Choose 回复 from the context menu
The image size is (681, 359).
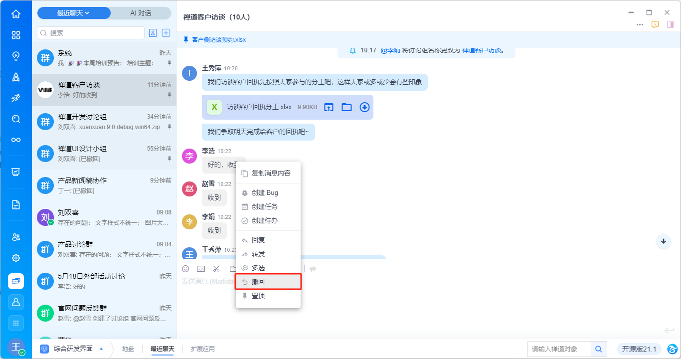click(x=268, y=240)
